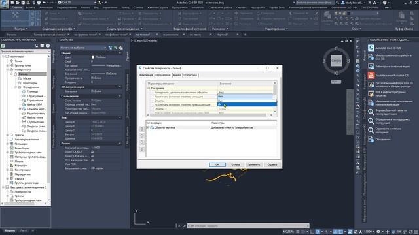Expand Объекты черт... node in tree
Viewport: 419px width, 235px height.
[x=20, y=109]
